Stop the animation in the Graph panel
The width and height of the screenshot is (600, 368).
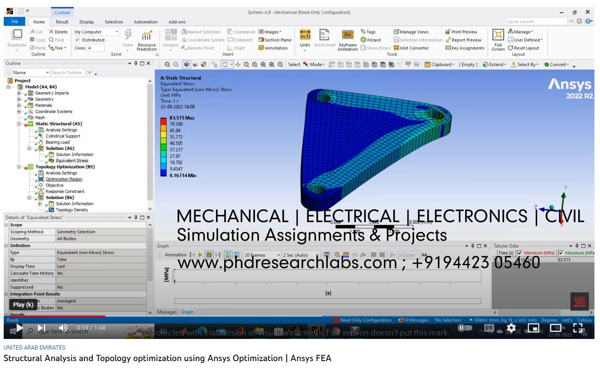[x=209, y=255]
